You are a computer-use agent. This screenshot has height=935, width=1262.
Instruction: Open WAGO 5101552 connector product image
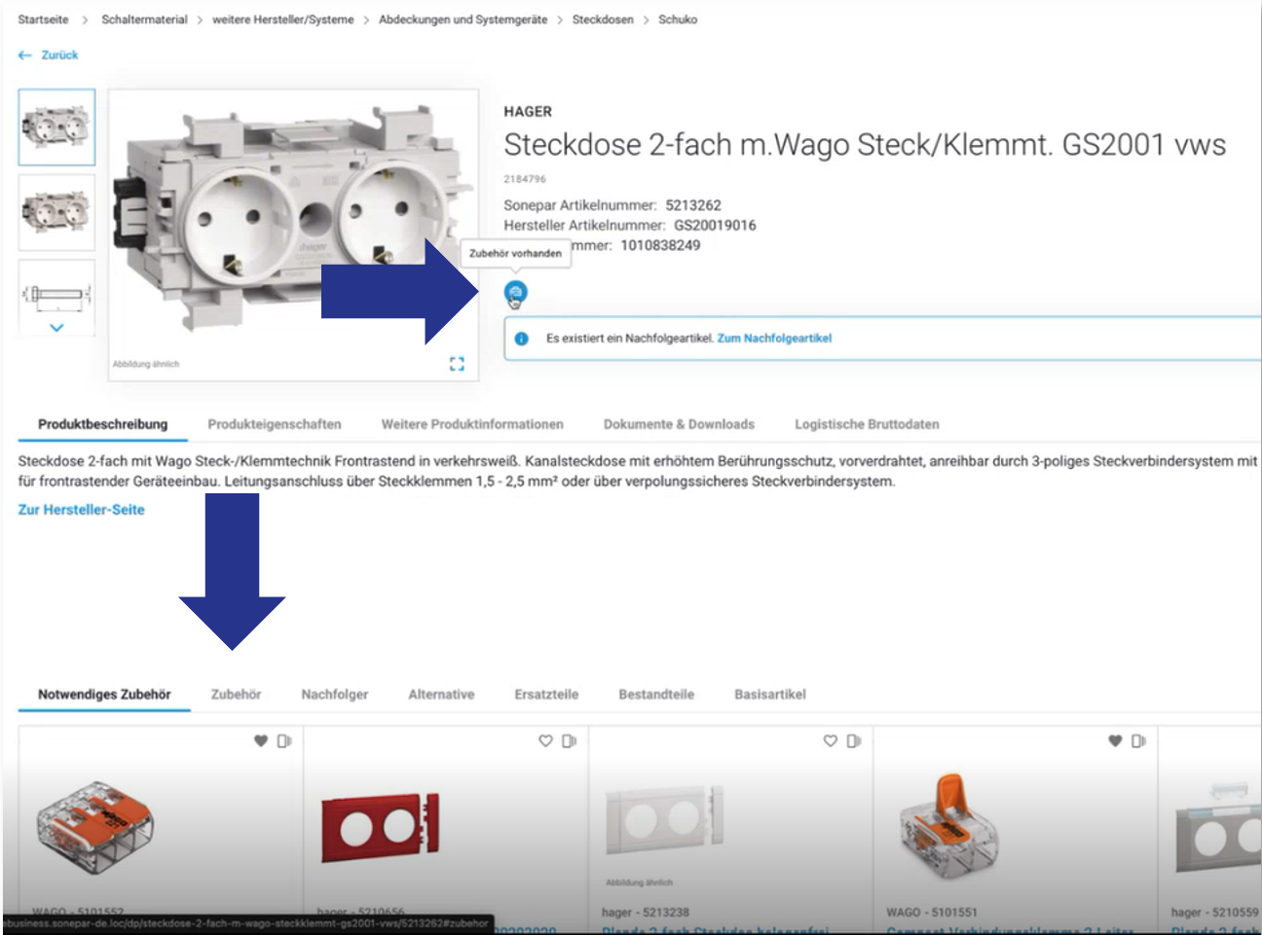click(95, 827)
